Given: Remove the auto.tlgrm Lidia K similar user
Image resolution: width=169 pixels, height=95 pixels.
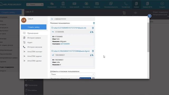Looking at the screenshot, I should tap(93, 51).
